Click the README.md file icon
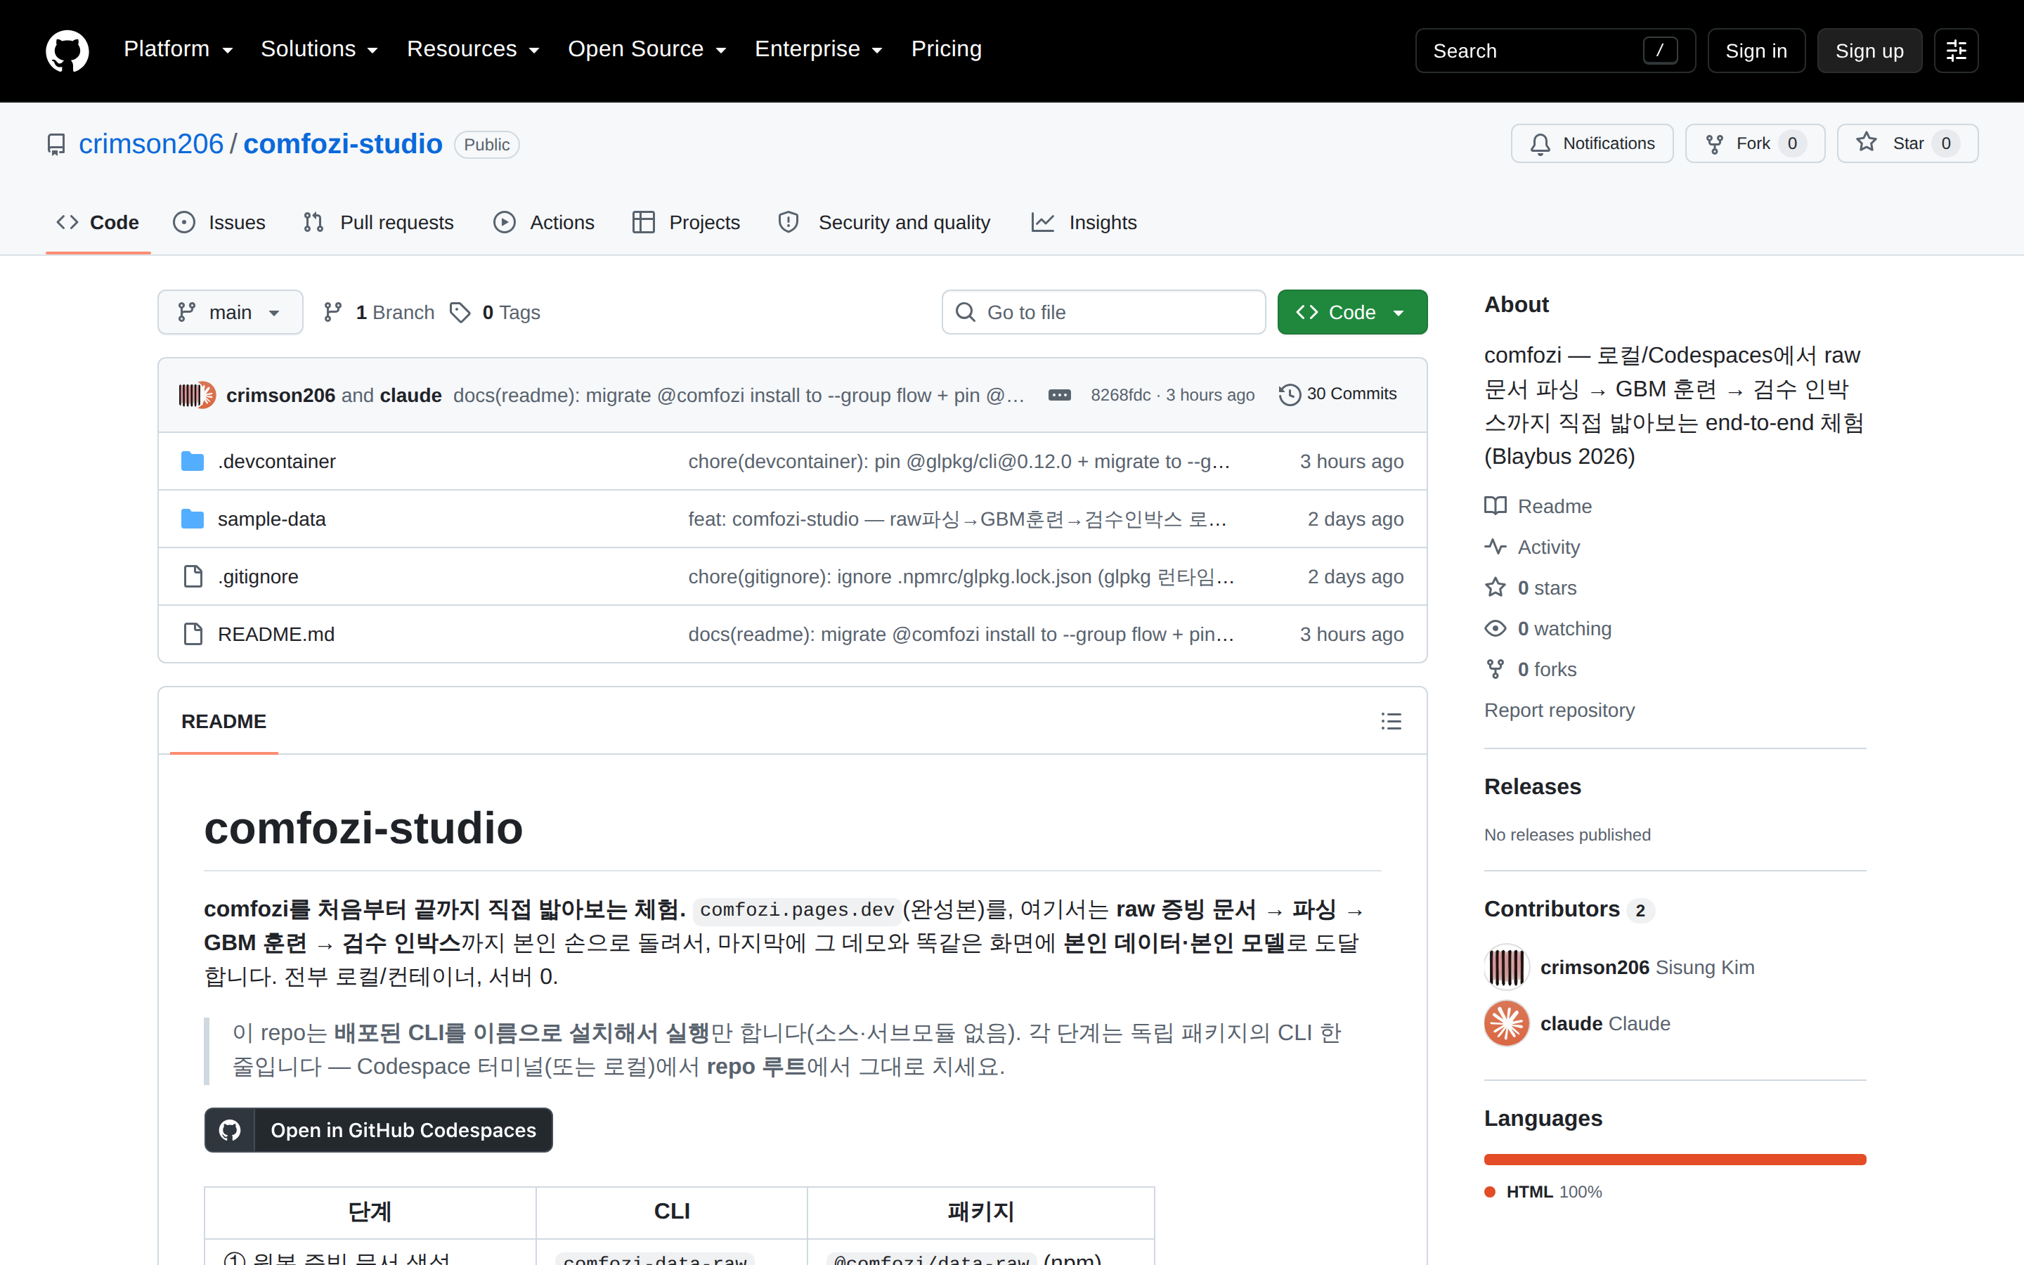2024x1265 pixels. point(193,634)
